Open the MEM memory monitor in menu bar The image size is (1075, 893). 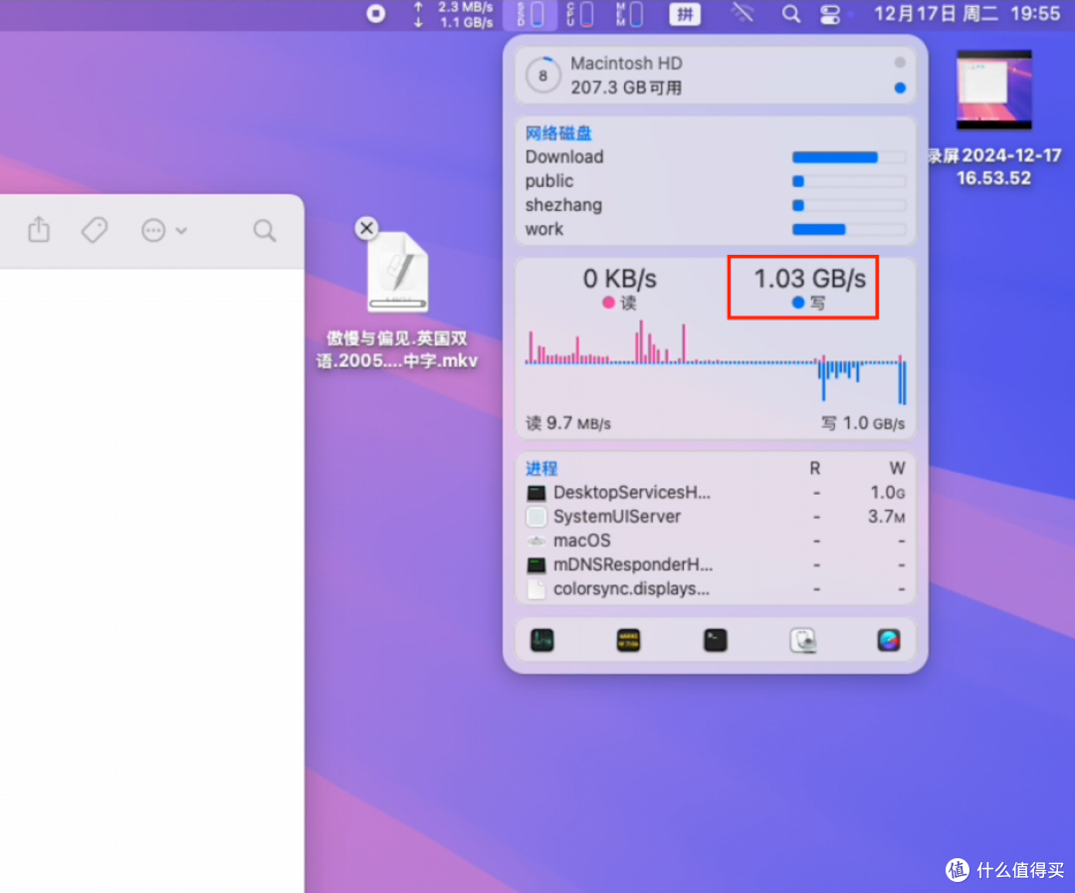pyautogui.click(x=629, y=14)
